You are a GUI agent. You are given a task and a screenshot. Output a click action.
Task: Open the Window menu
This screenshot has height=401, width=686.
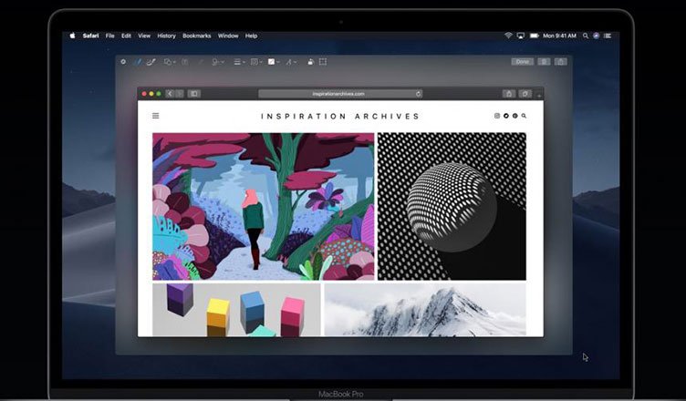[x=228, y=36]
